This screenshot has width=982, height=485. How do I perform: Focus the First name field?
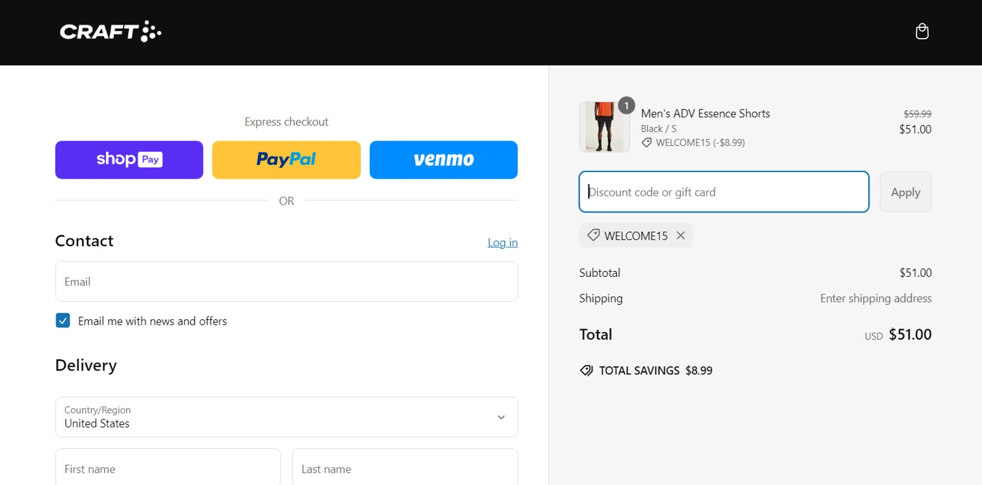(x=168, y=469)
